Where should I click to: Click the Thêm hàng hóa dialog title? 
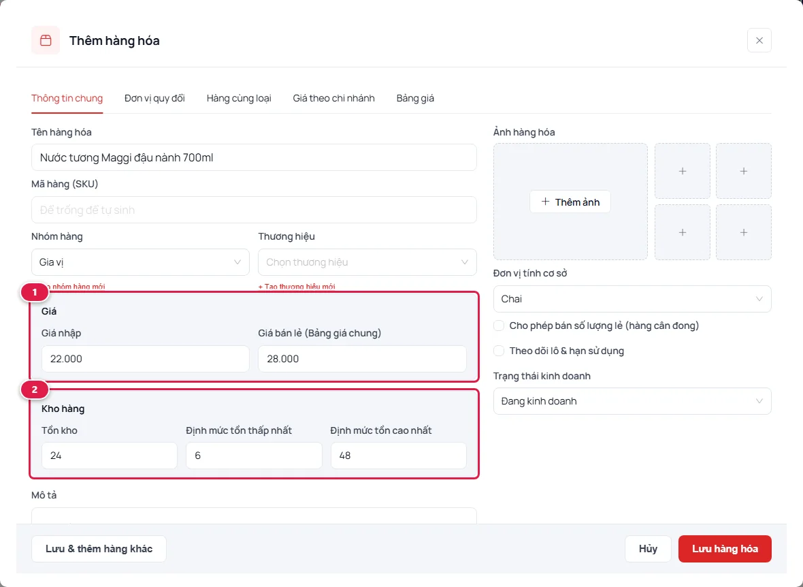pos(115,40)
